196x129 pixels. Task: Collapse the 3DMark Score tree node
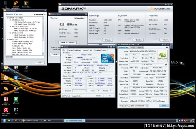click(8, 18)
